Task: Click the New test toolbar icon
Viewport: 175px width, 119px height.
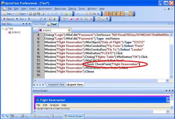Action: [x=5, y=14]
